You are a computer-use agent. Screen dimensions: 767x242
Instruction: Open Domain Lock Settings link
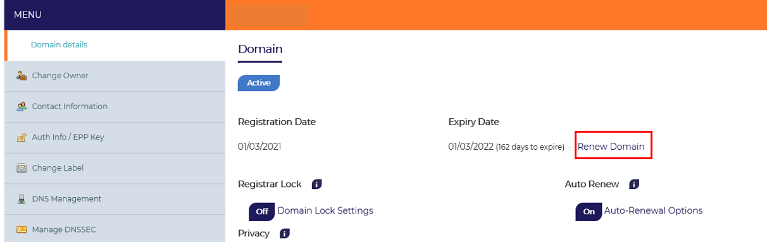[x=325, y=210]
